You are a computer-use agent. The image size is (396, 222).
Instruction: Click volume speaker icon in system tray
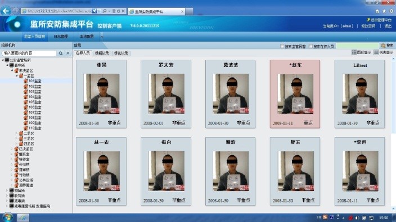click(x=357, y=217)
